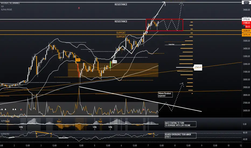
Task: Click date 10 on the time axis
Action: click(x=228, y=146)
